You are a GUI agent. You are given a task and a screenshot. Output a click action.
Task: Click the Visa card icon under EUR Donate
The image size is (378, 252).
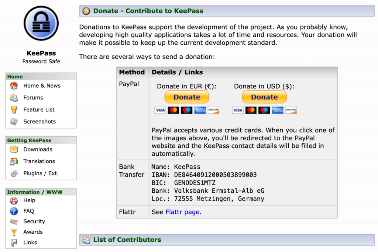pos(160,110)
